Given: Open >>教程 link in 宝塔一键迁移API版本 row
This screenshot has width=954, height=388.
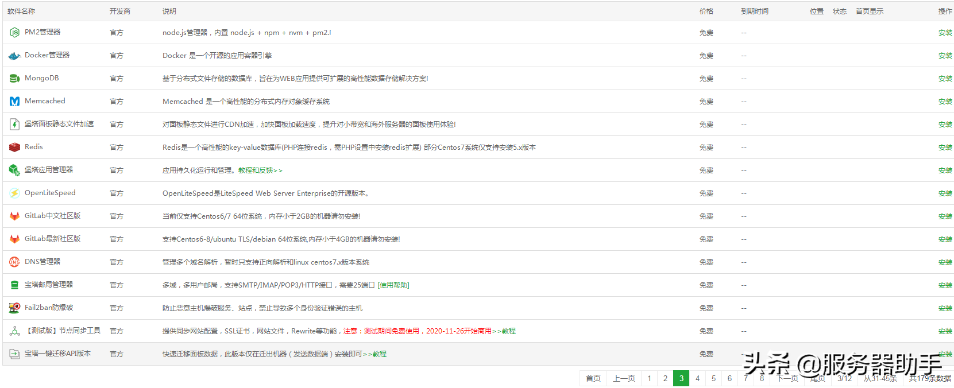Looking at the screenshot, I should [374, 354].
